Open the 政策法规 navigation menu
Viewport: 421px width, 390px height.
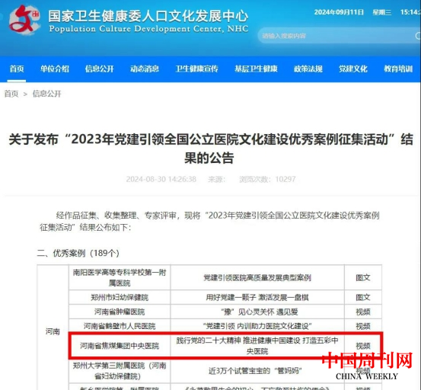click(x=308, y=69)
